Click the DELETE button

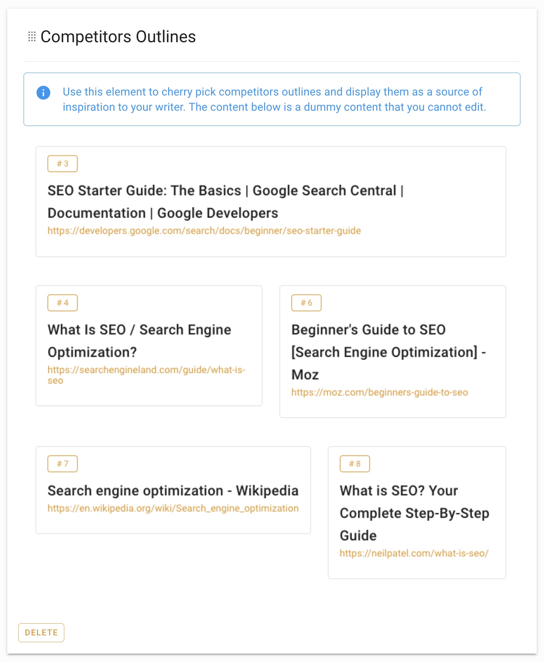pos(41,633)
